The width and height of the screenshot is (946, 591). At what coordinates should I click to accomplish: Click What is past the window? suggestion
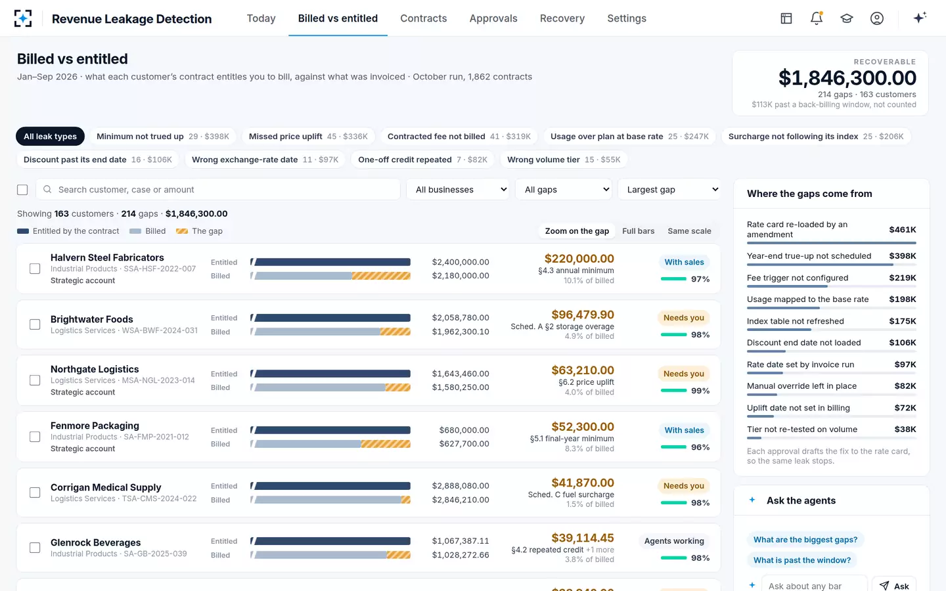(x=802, y=560)
